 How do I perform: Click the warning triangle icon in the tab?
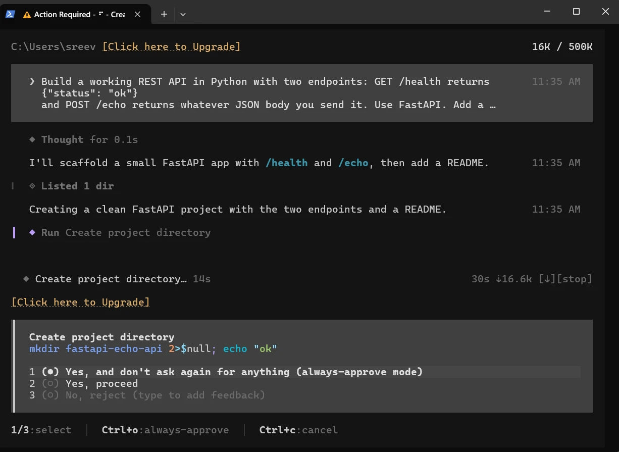[27, 15]
